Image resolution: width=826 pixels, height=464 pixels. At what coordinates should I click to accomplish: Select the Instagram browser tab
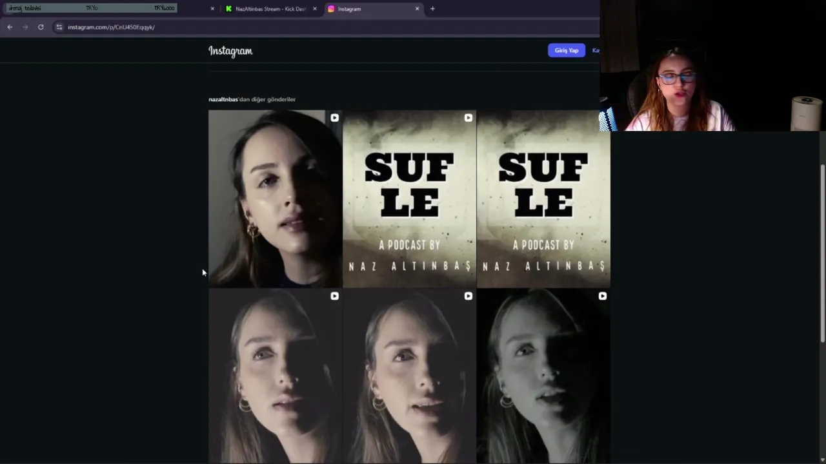tap(374, 9)
